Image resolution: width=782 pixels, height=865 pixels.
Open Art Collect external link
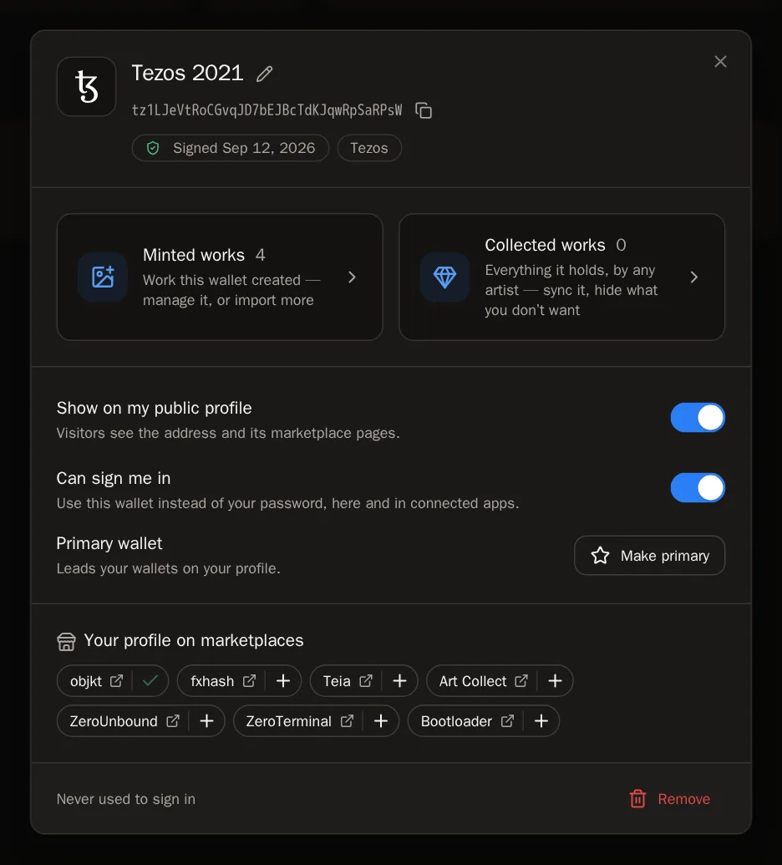[x=521, y=681]
